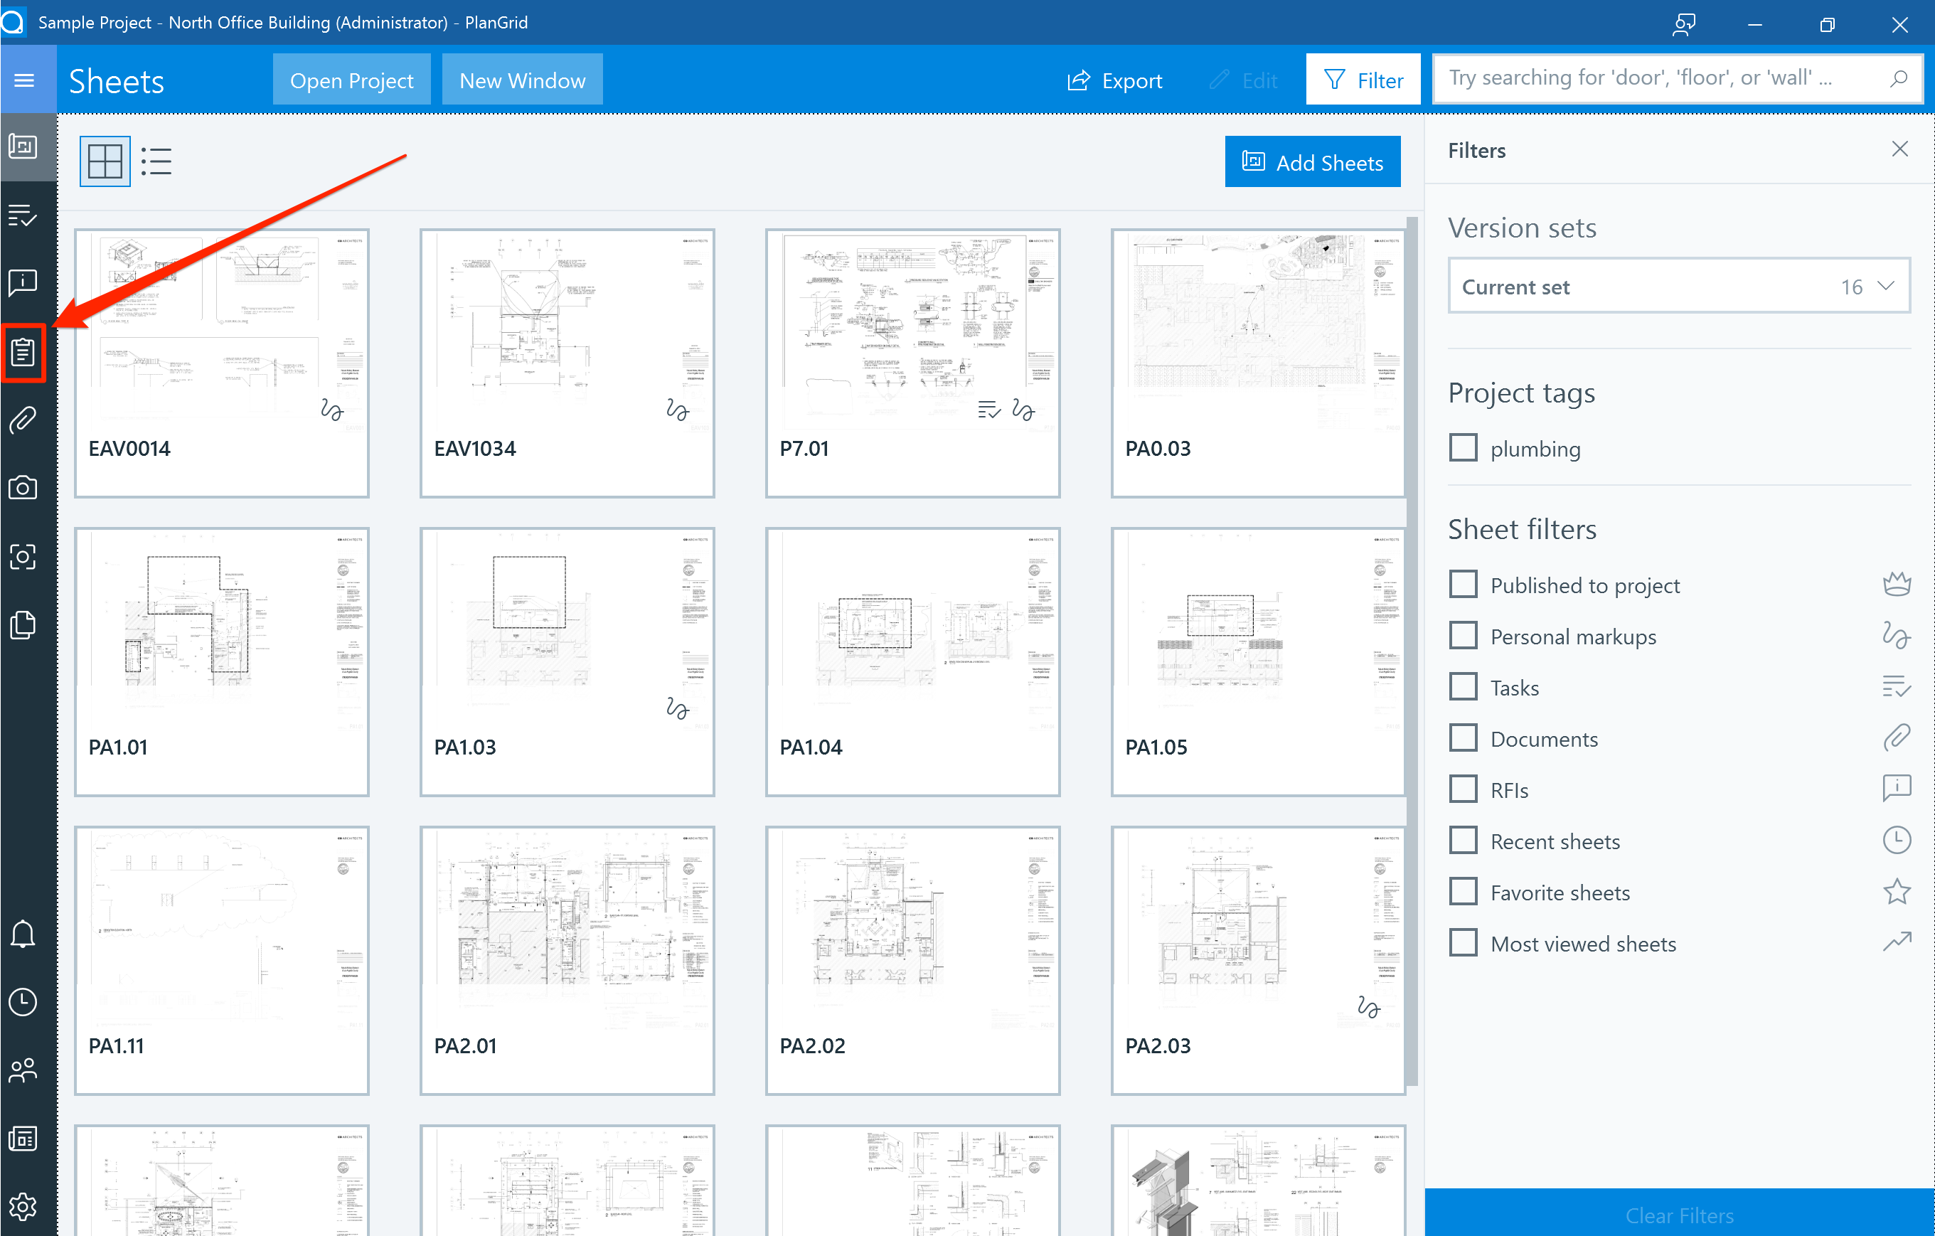This screenshot has width=1935, height=1236.
Task: Open the RFIs section in sidebar
Action: point(23,283)
